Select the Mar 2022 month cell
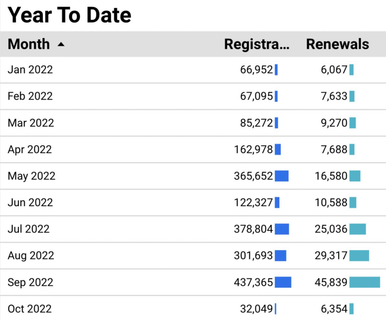Screen dimensions: 386x320 31,123
